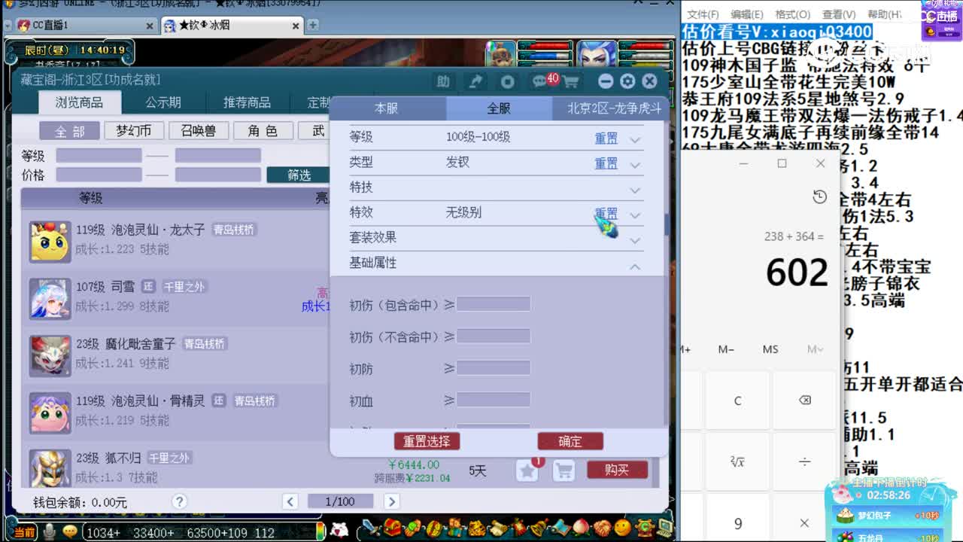
Task: Add 狐不归 listing to cart icon
Action: coord(564,470)
